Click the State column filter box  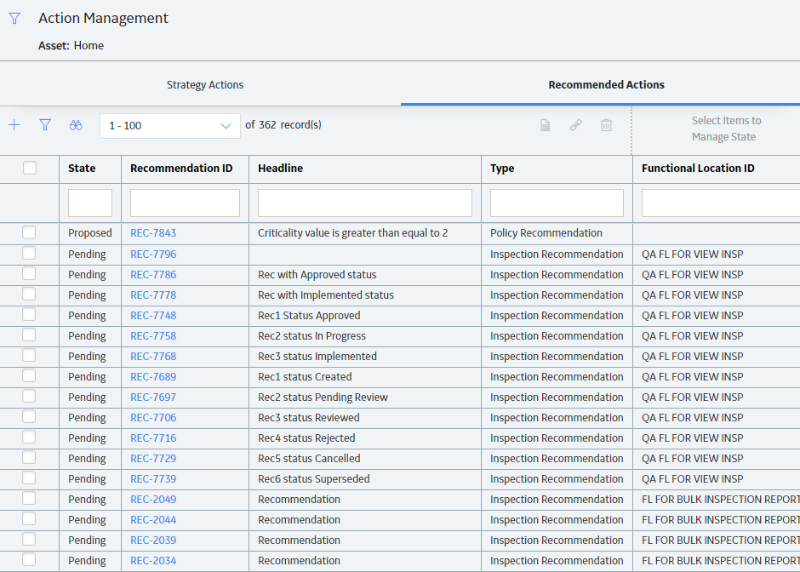point(90,203)
